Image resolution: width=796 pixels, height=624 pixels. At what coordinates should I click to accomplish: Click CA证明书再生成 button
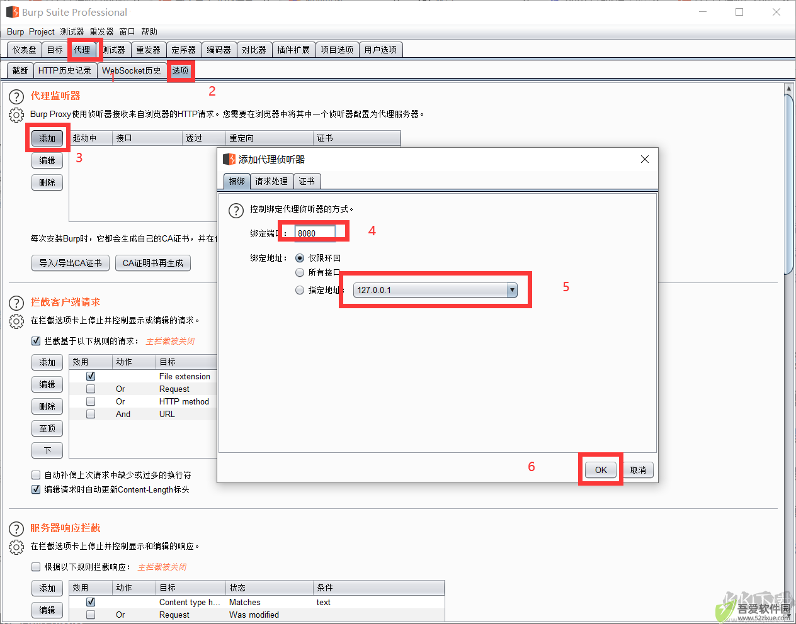point(153,263)
